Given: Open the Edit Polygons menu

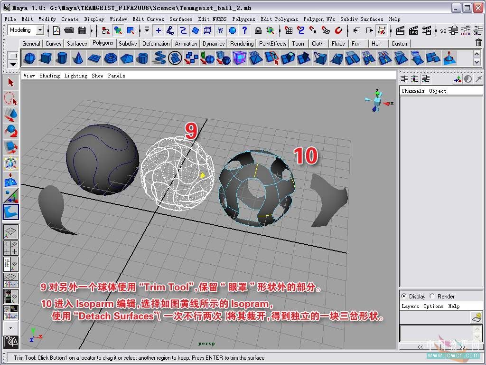Looking at the screenshot, I should tap(279, 19).
